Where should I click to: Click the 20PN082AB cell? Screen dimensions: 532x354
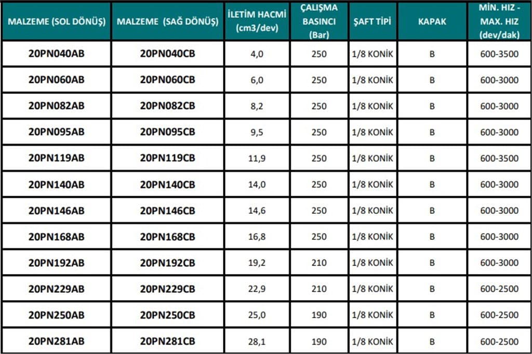pos(57,106)
